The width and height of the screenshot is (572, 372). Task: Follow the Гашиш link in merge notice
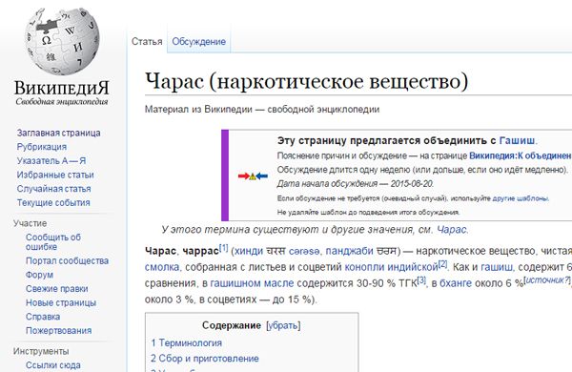(x=518, y=140)
